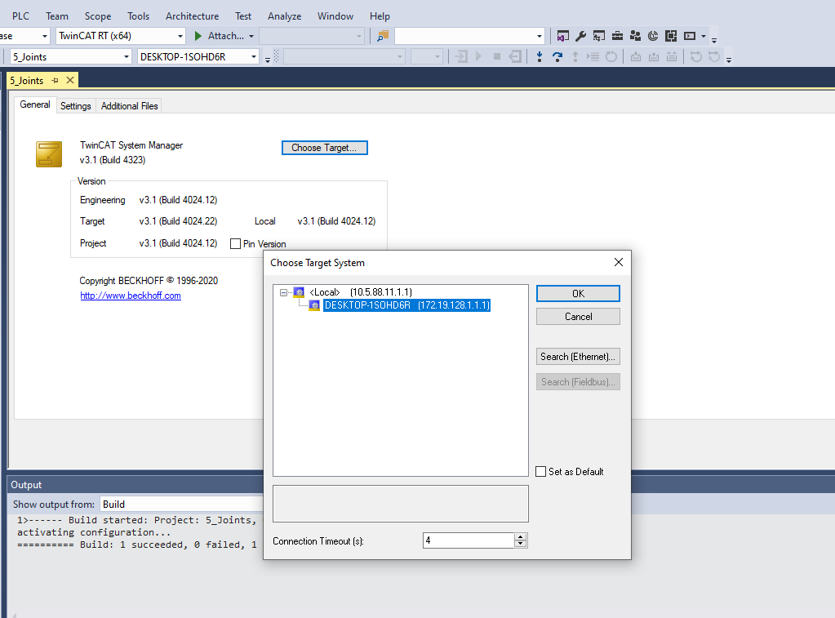Switch to the Additional Files tab
Screen dimensions: 835x618
click(x=130, y=105)
